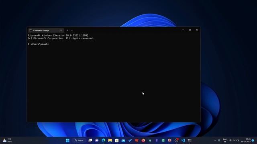Open the green C icon app
This screenshot has height=144, width=257.
[x=163, y=140]
